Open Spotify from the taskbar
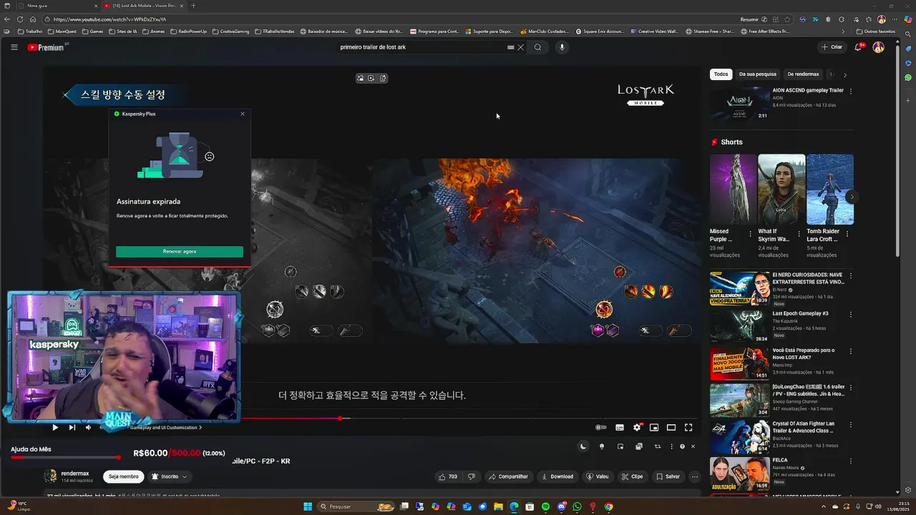Screen dimensions: 916x515 click(545, 506)
